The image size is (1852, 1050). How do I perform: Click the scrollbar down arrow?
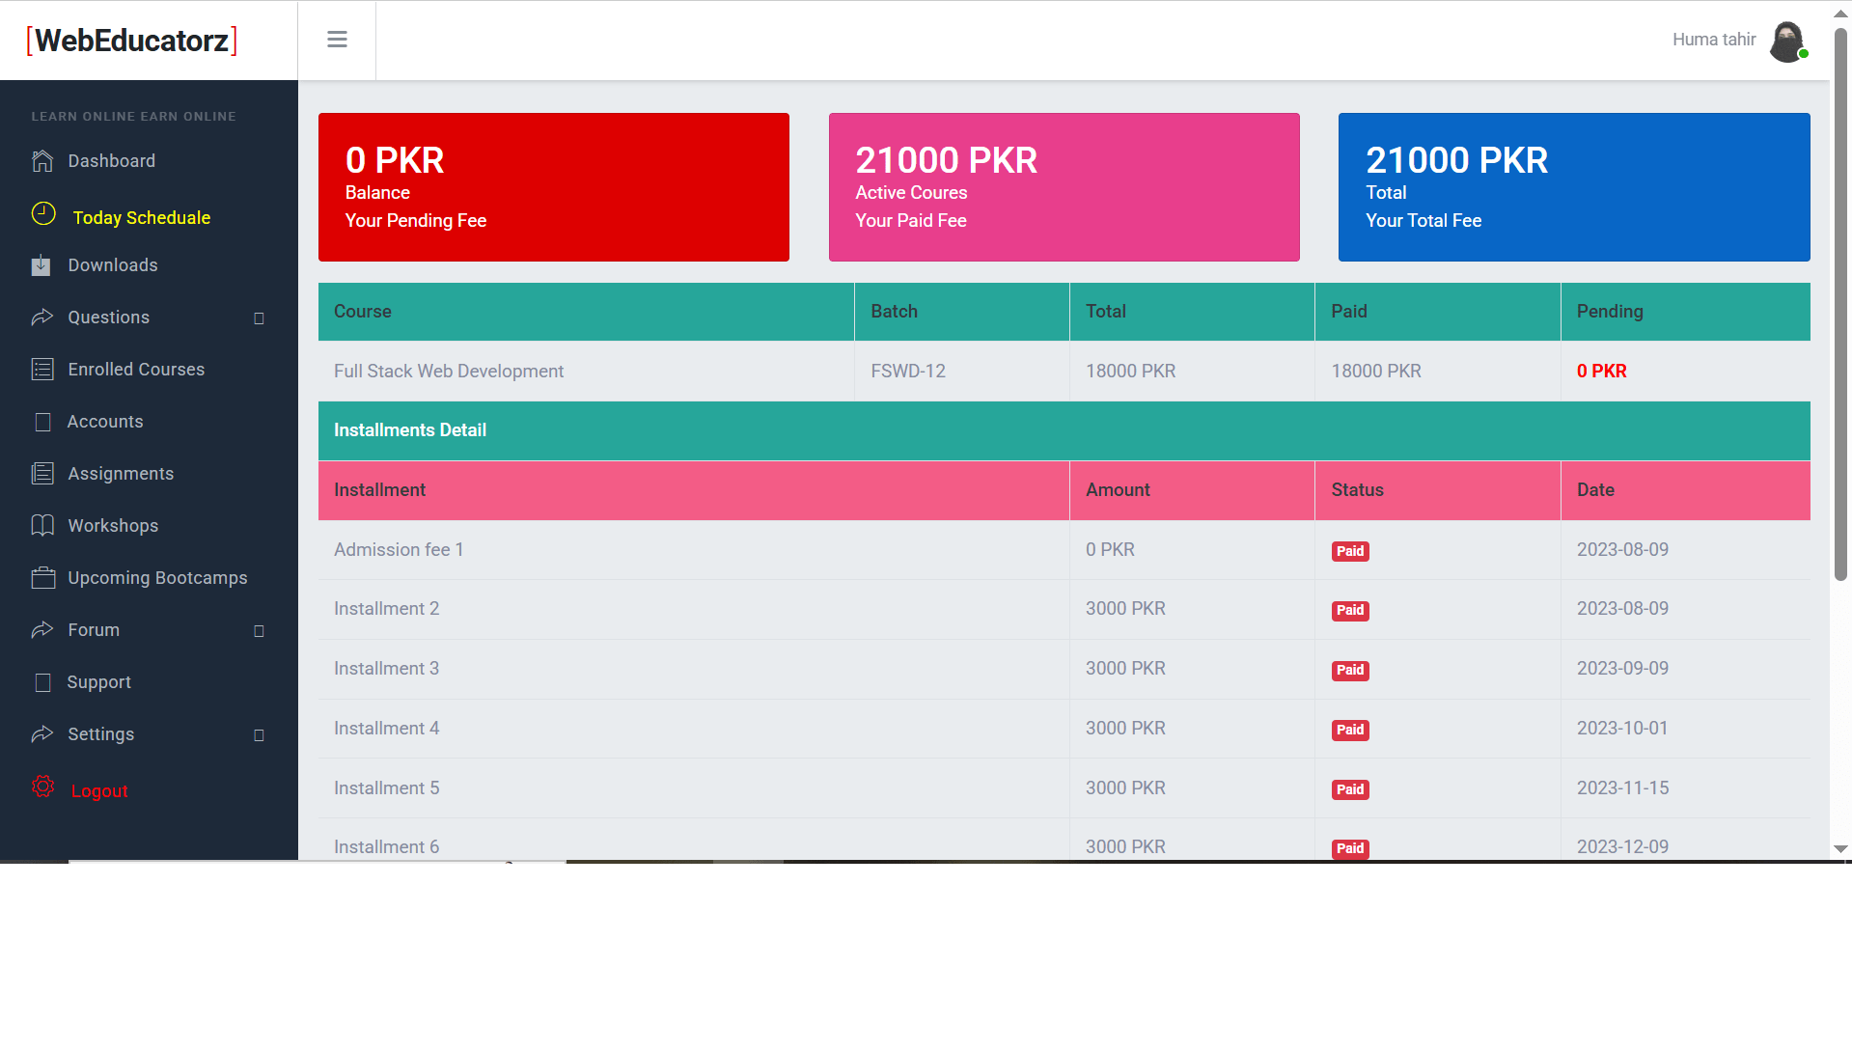pyautogui.click(x=1840, y=849)
